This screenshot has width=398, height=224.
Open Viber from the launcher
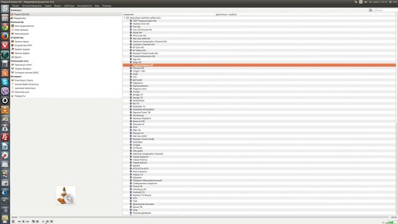point(5,91)
